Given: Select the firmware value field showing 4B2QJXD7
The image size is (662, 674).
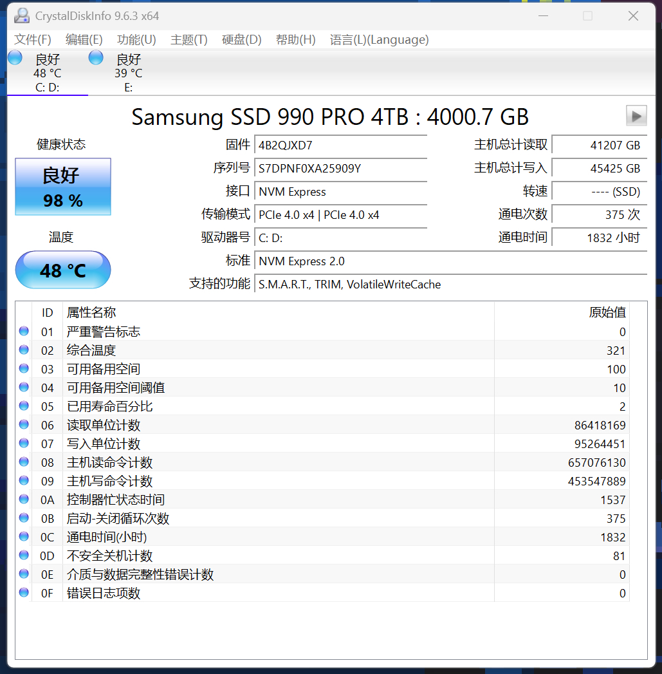Looking at the screenshot, I should [340, 144].
